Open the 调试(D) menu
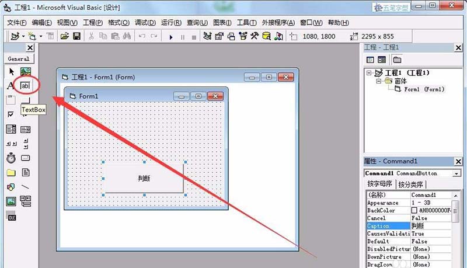Viewport: 467px width, 268px height. point(145,23)
